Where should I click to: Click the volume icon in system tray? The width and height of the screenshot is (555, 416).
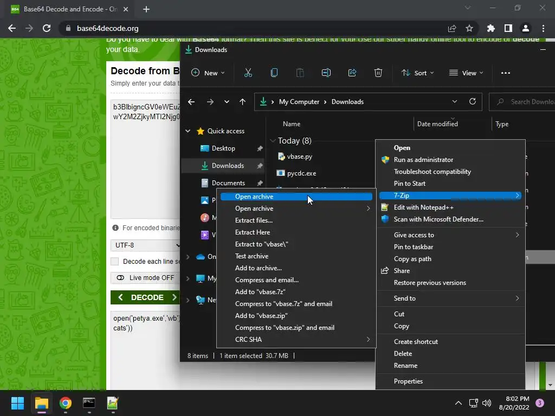click(x=487, y=403)
